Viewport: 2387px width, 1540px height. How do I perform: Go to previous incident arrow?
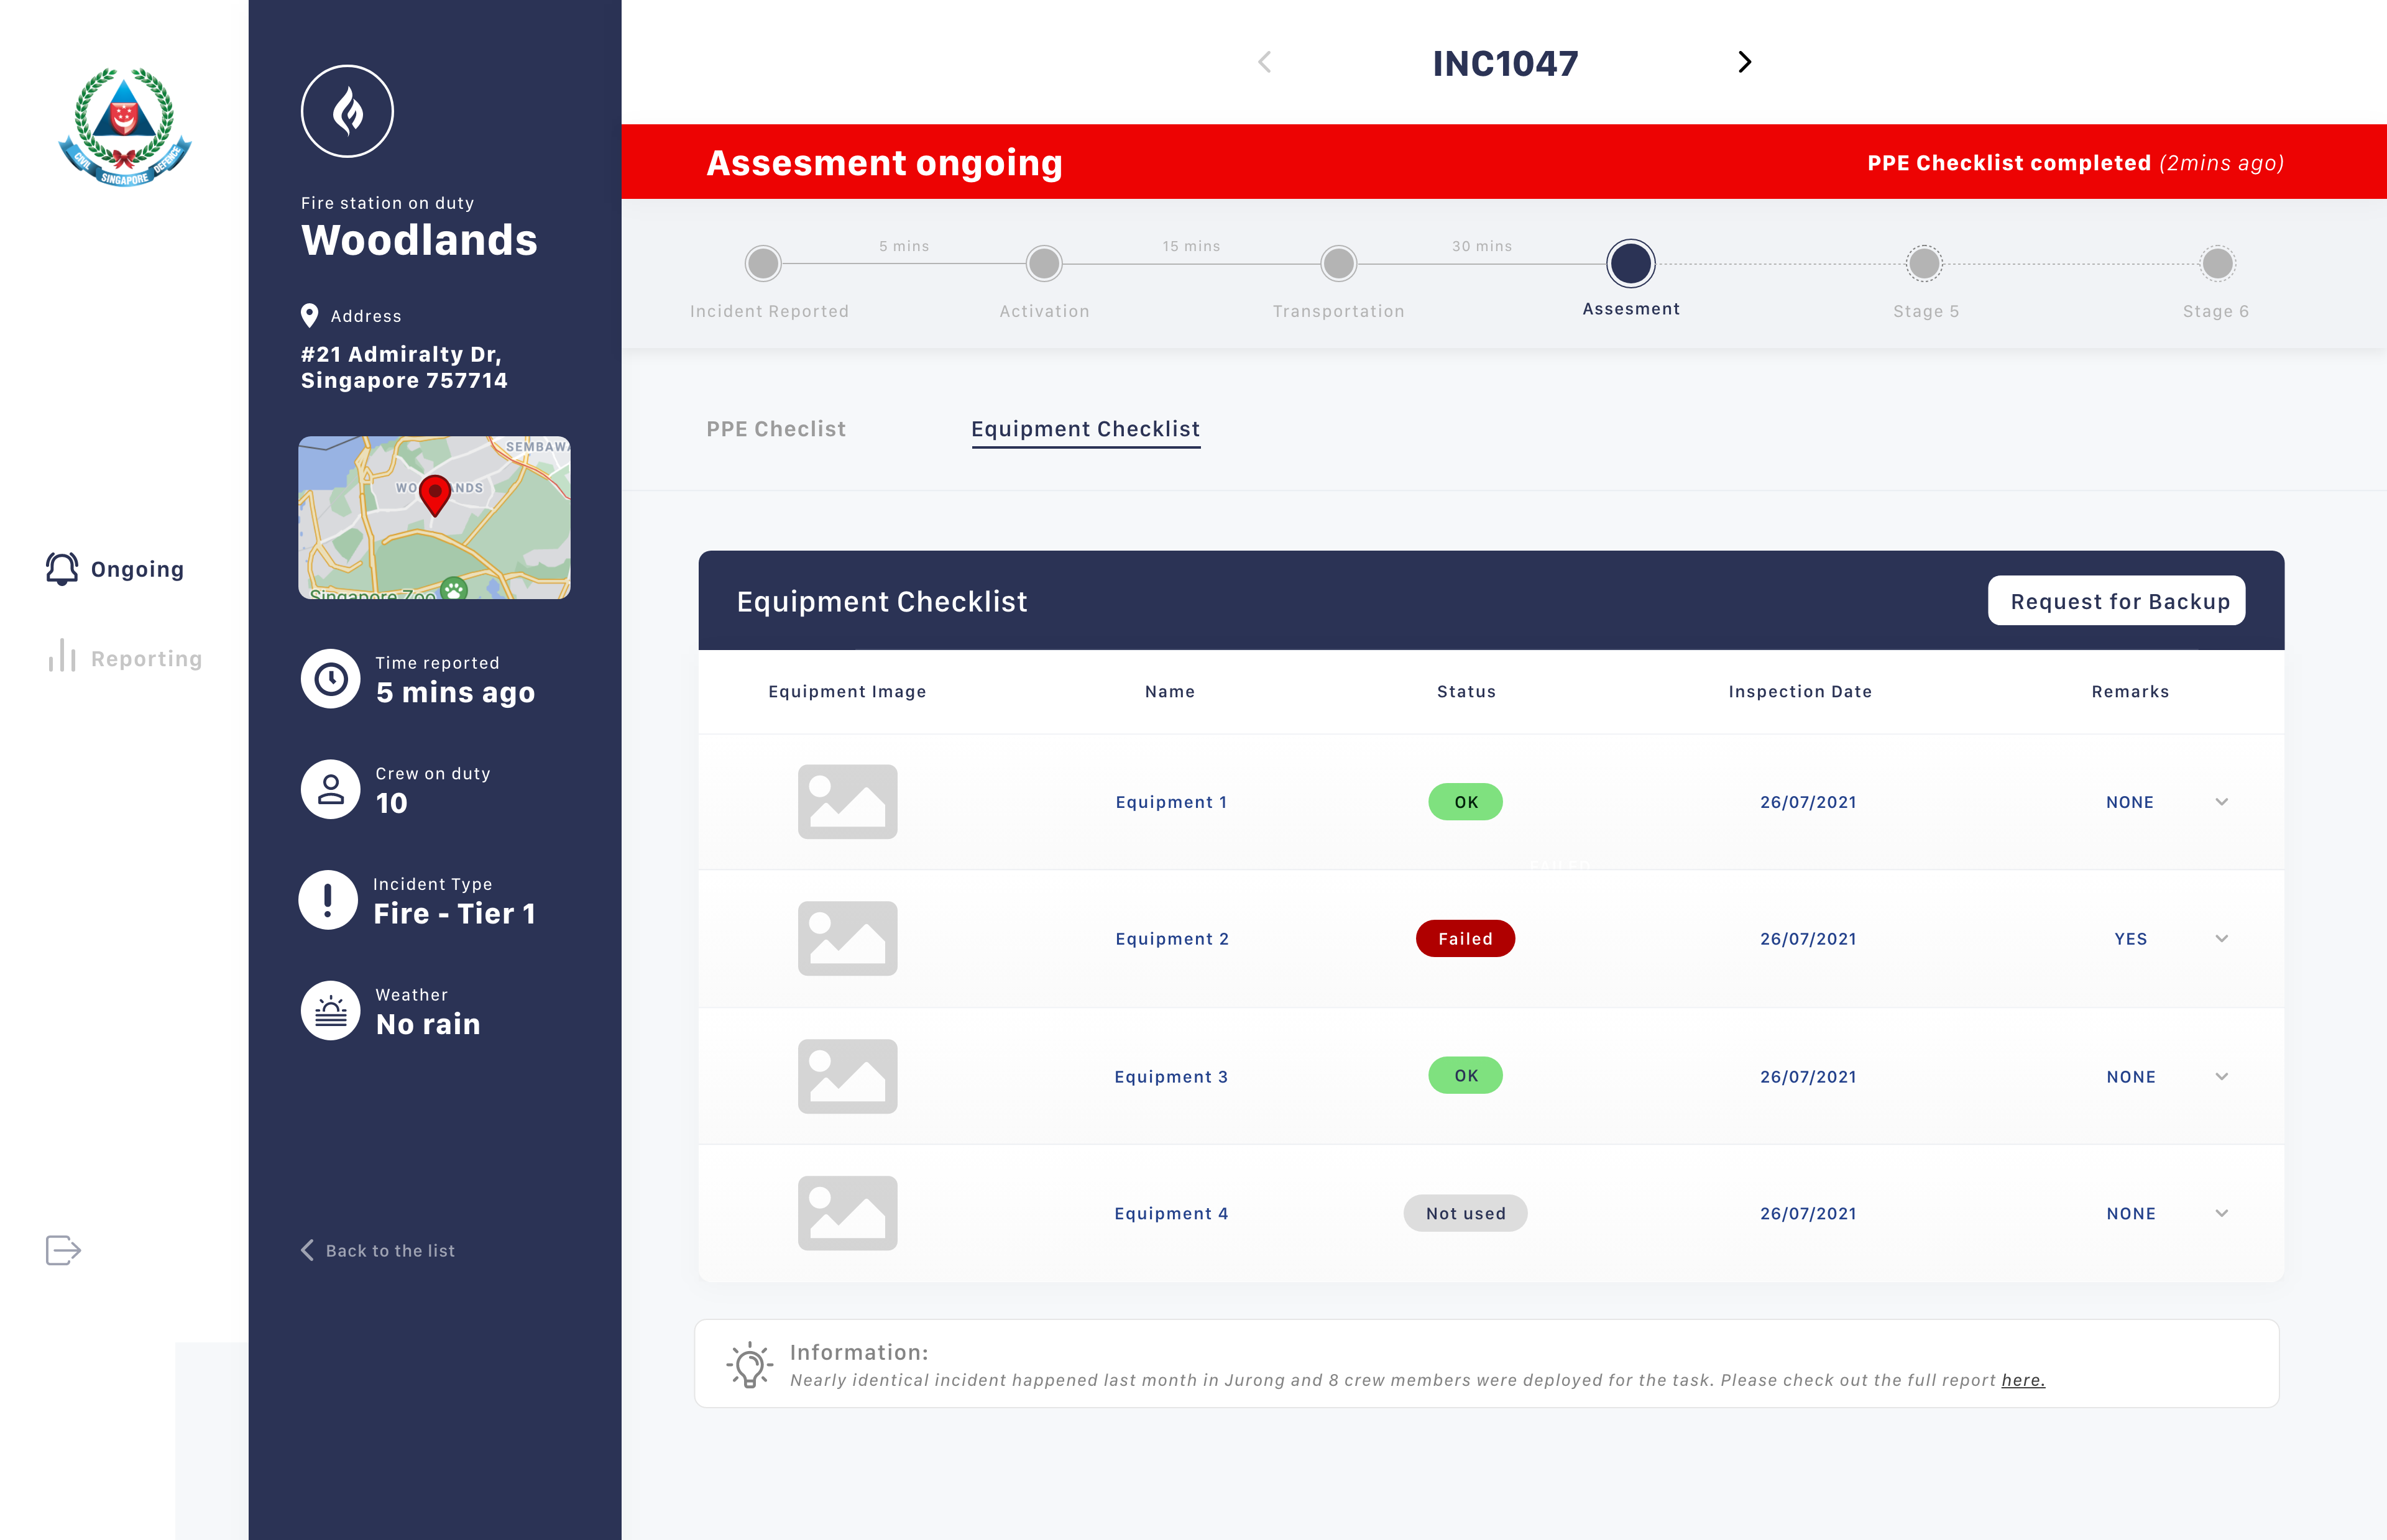[x=1265, y=62]
